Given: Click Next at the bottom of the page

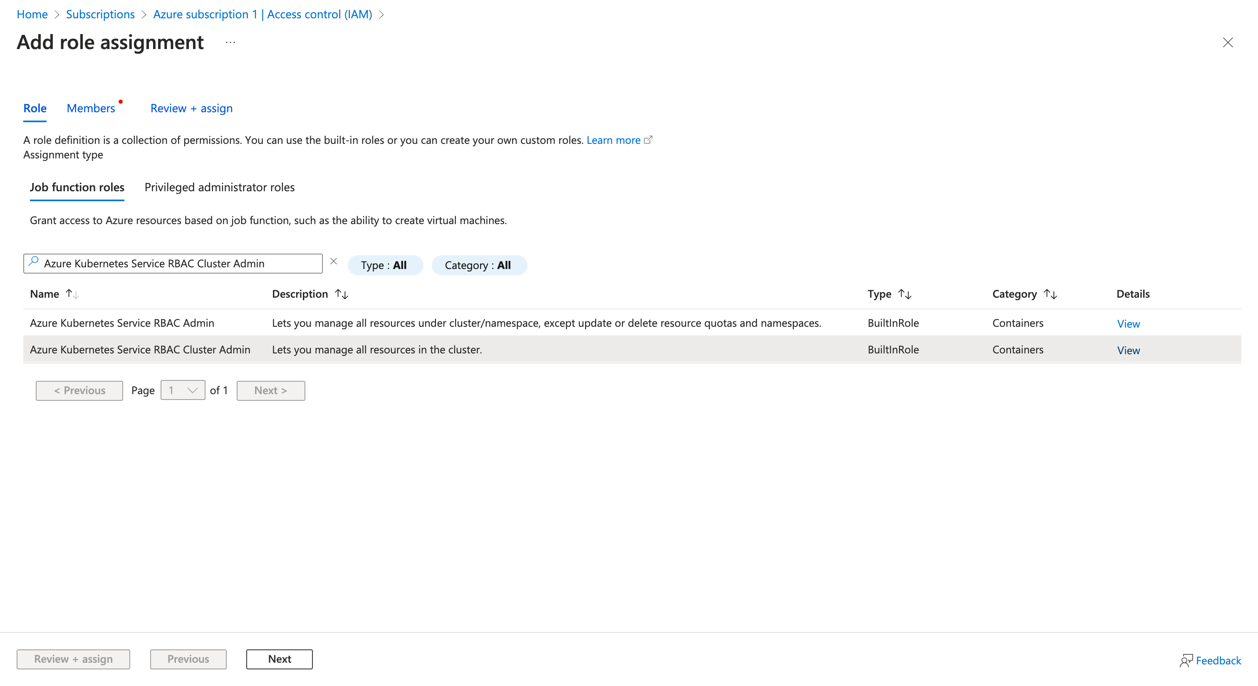Looking at the screenshot, I should point(279,659).
